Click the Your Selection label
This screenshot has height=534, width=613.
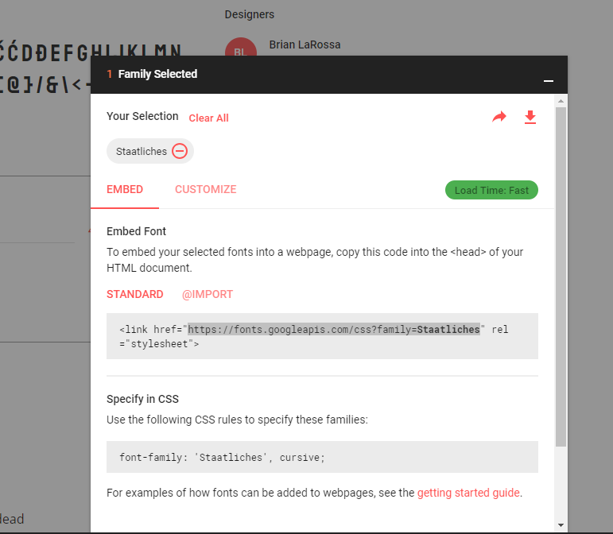142,116
